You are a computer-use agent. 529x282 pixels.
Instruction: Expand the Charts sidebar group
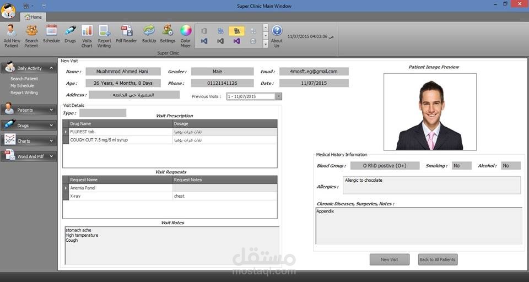[x=29, y=140]
